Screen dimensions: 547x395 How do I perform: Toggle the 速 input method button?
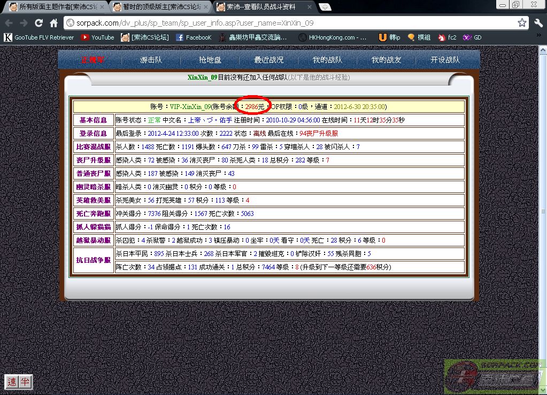[x=12, y=382]
